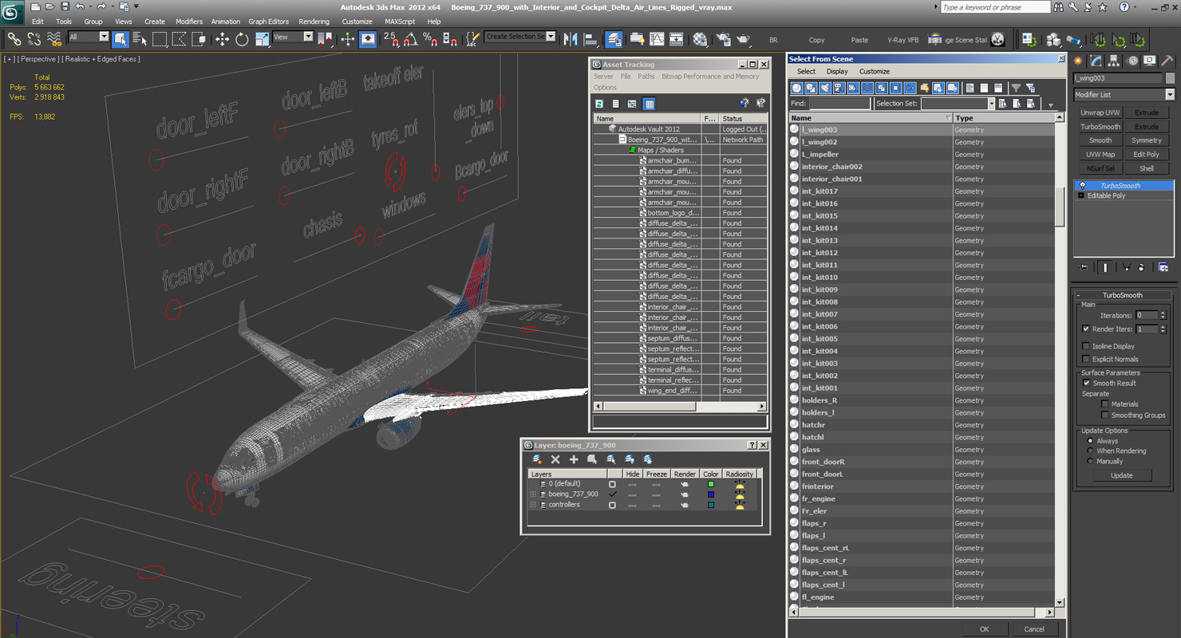Switch Asset Tracking to table view icon

click(649, 104)
